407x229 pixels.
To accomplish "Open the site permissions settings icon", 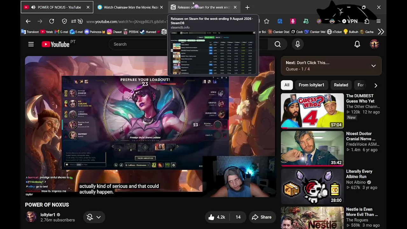I will point(73,21).
